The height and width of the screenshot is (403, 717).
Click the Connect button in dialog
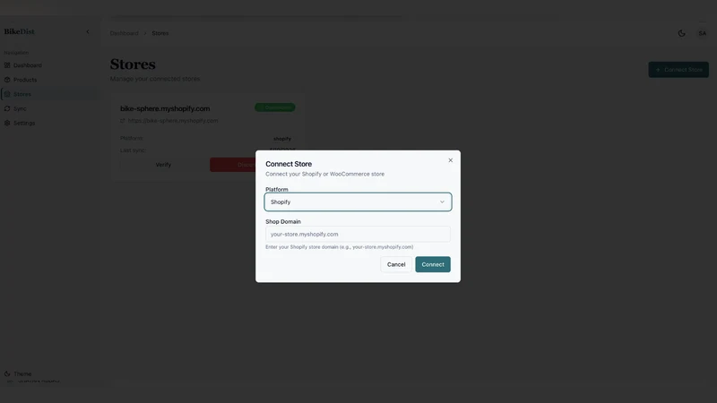tap(433, 264)
